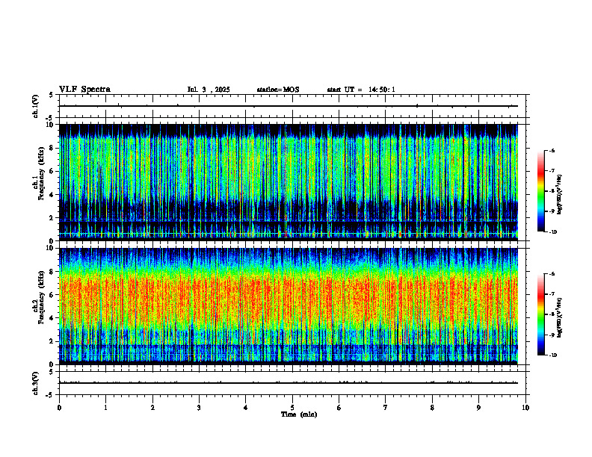Click time axis tick label "3"
592x457 pixels.
199,408
